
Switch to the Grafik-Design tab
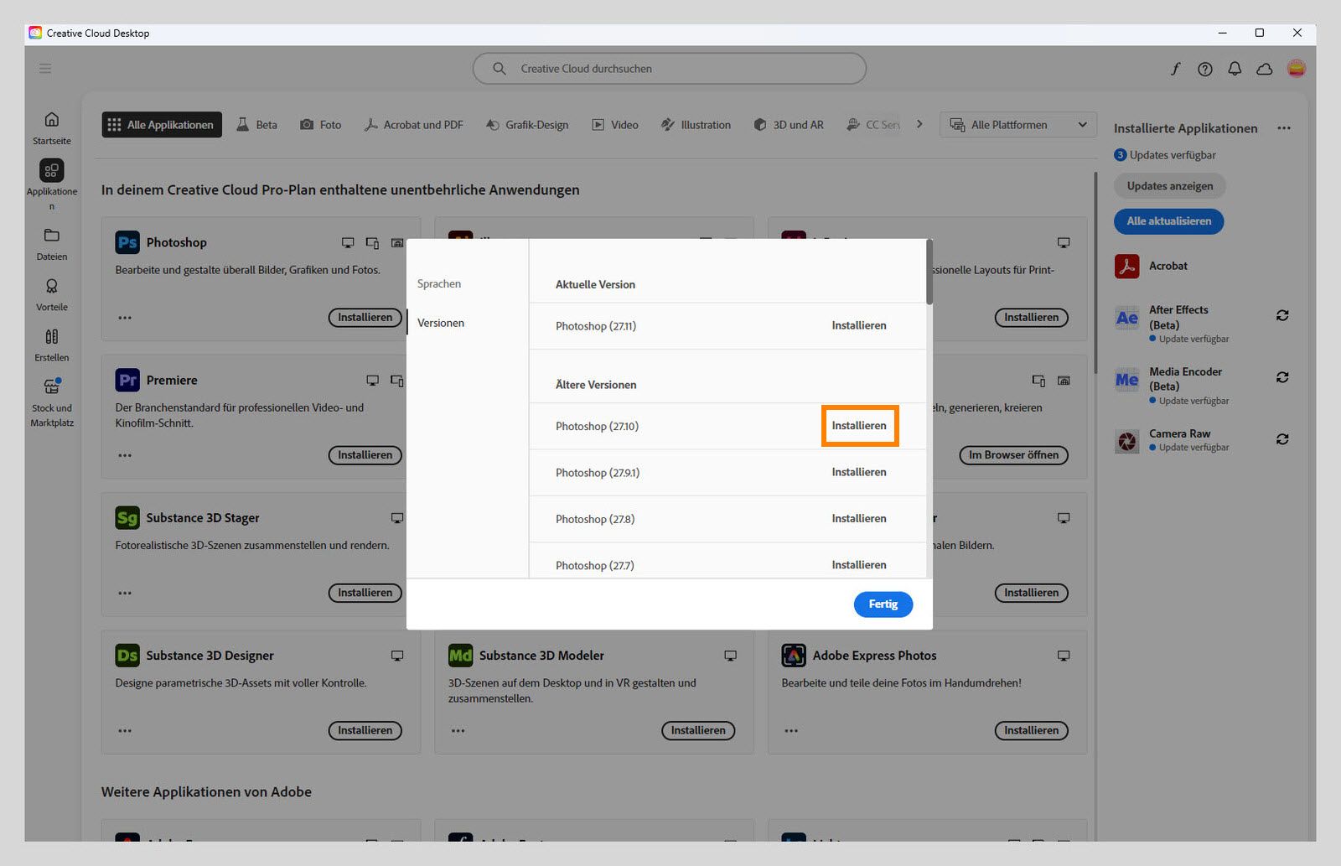[527, 125]
